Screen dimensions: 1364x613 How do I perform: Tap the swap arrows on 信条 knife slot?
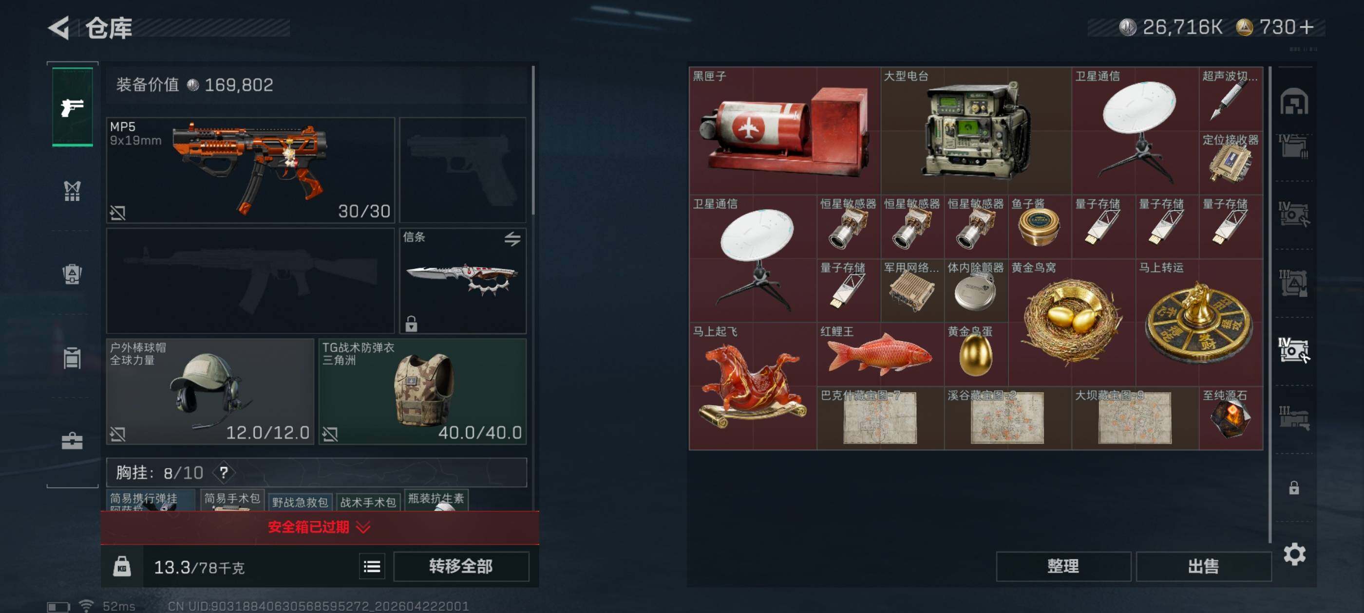(x=512, y=238)
